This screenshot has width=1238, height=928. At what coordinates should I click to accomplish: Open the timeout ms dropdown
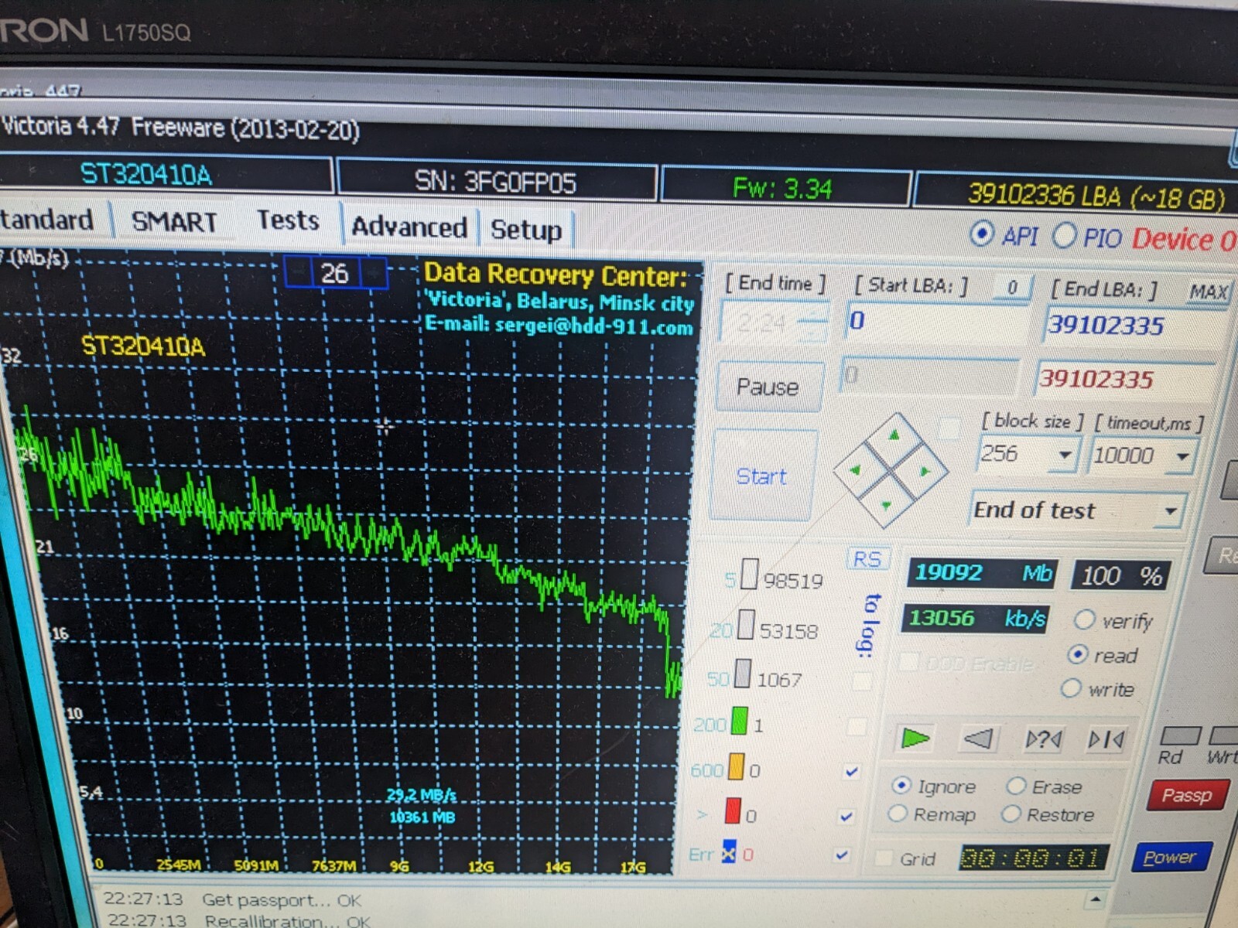pyautogui.click(x=1182, y=456)
